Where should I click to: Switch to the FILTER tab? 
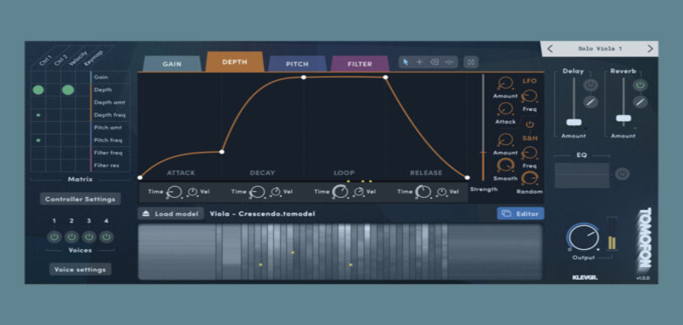[359, 63]
